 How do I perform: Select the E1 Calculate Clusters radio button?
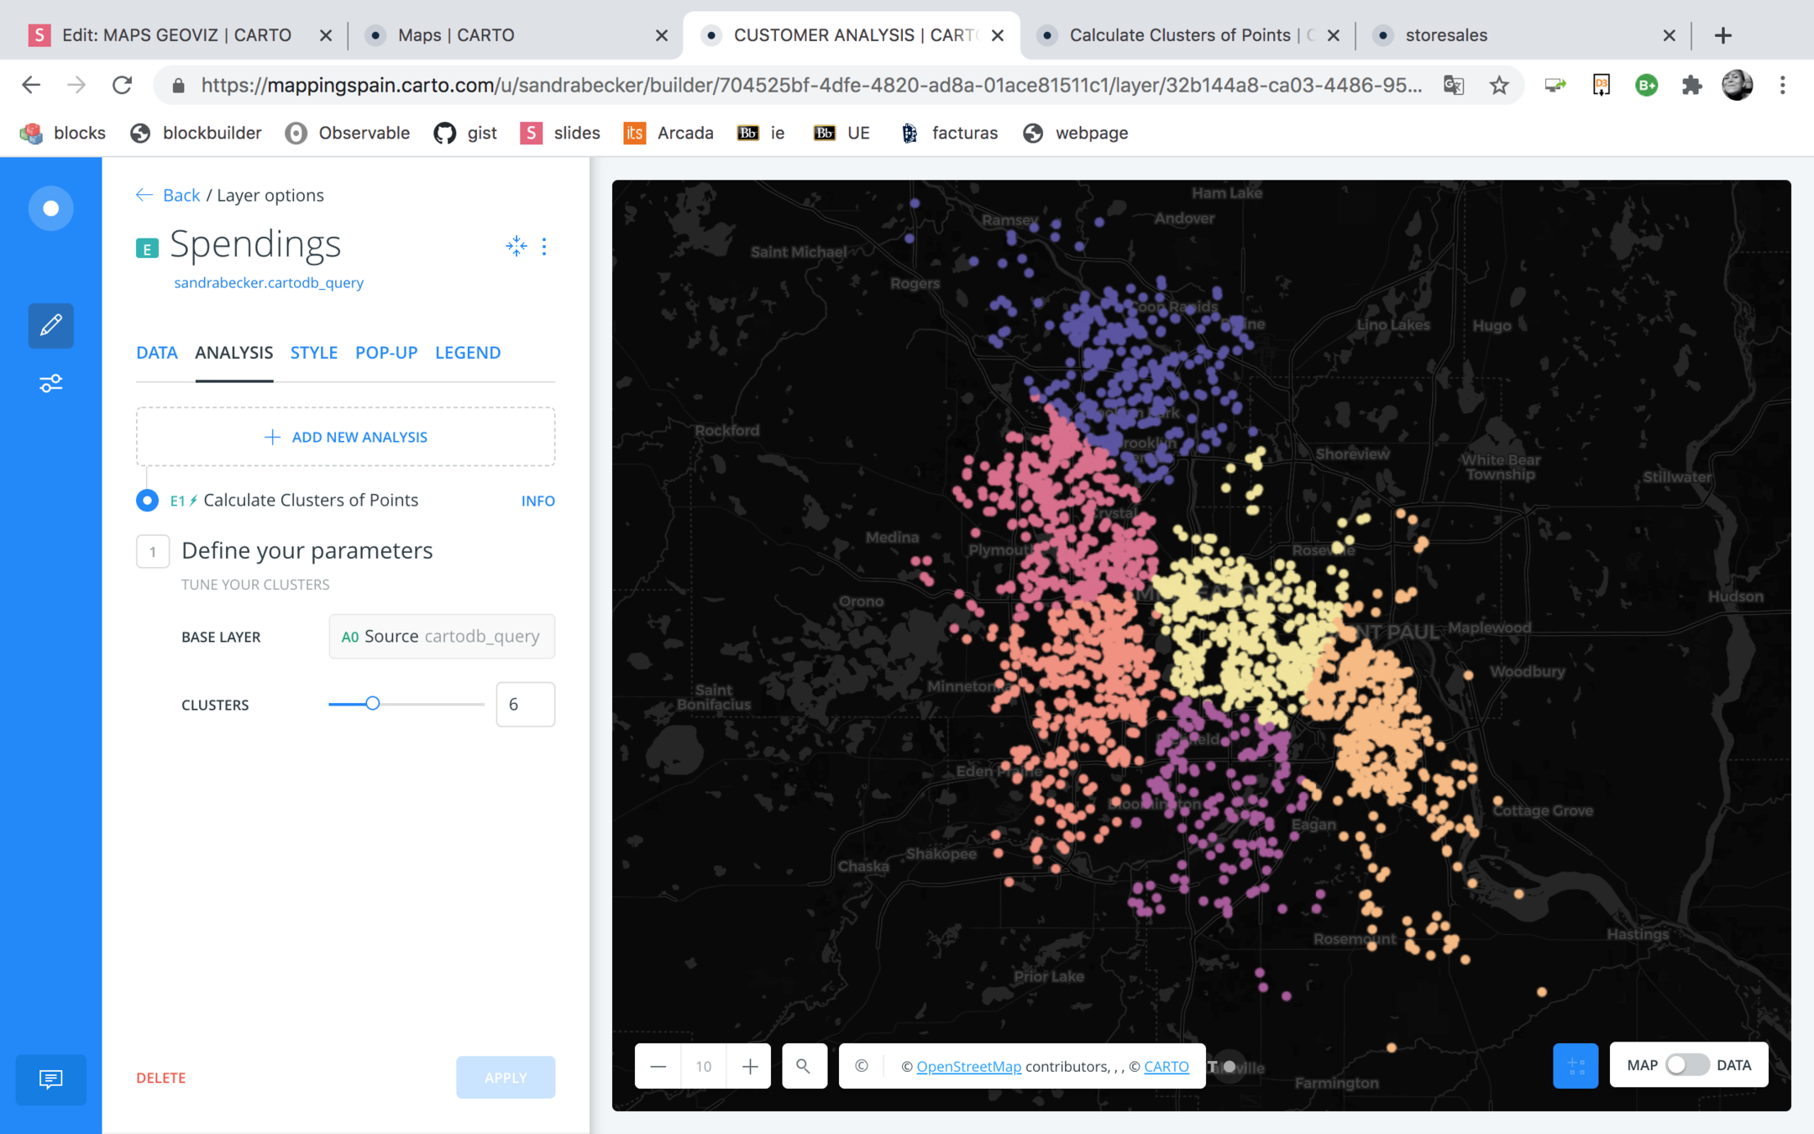tap(147, 501)
